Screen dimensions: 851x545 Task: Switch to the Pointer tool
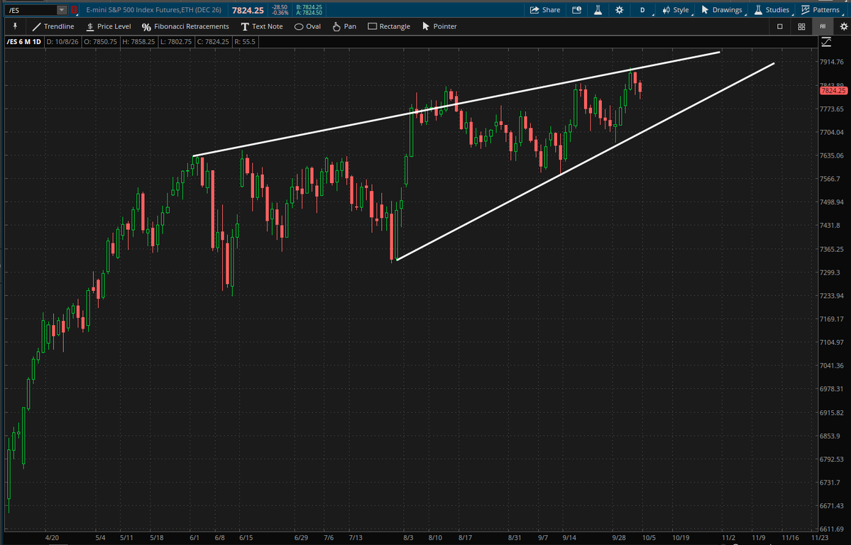coord(439,26)
